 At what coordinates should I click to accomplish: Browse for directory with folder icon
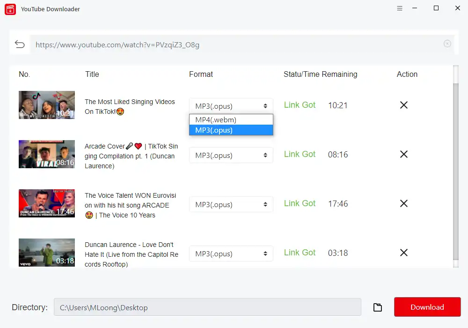[x=378, y=307]
